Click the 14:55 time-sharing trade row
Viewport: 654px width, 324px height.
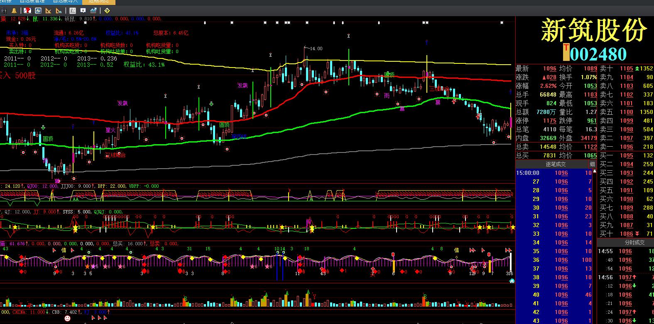[625, 251]
